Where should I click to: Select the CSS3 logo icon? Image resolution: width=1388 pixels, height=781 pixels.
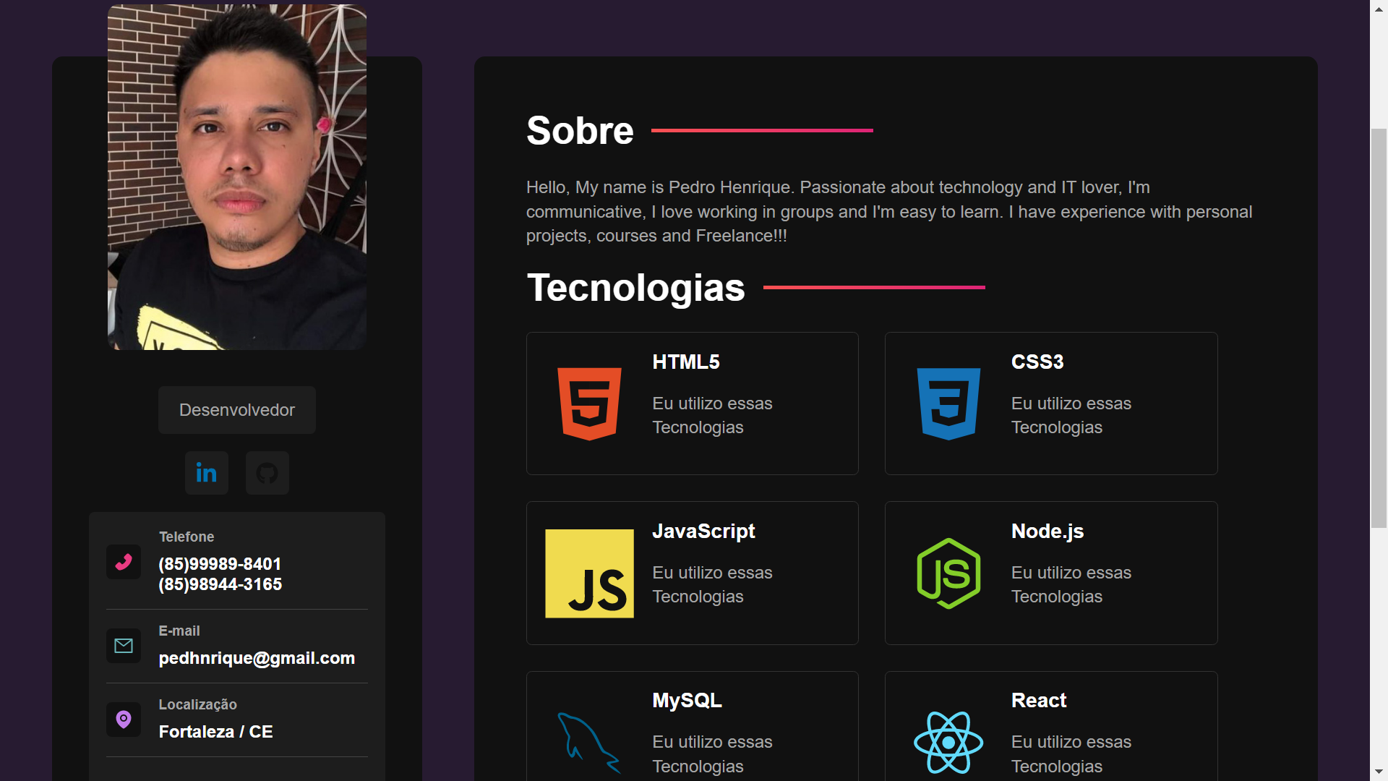948,404
